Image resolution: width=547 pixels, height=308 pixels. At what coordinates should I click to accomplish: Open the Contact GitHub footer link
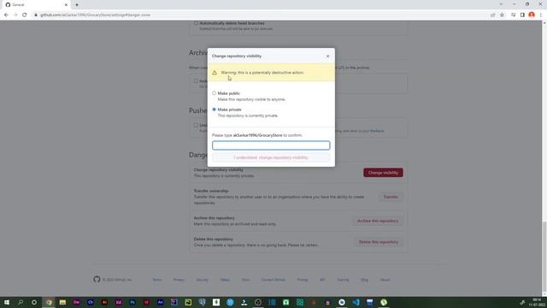273,280
